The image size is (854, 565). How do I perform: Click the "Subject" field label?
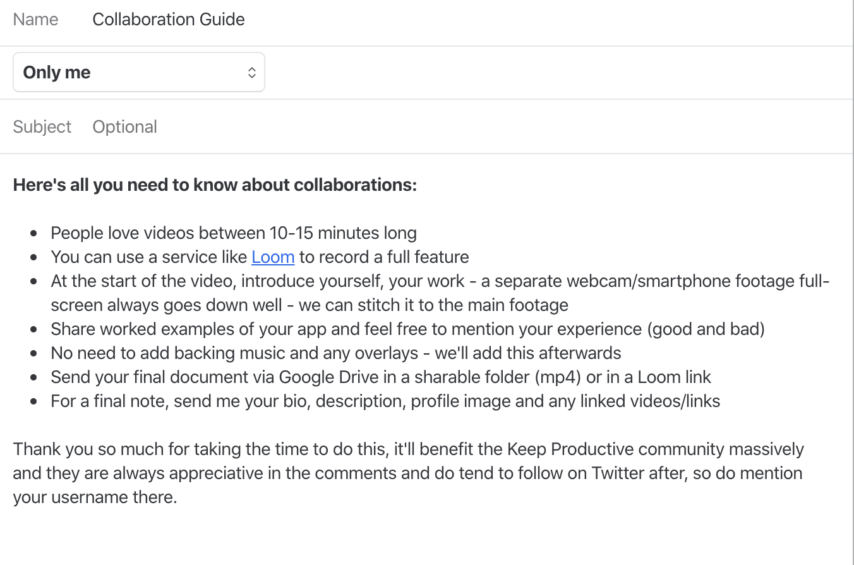pos(42,127)
